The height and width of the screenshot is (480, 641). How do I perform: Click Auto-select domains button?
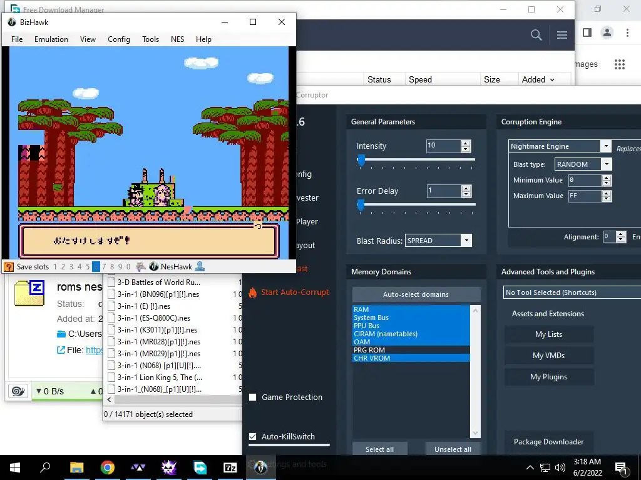[x=416, y=294]
